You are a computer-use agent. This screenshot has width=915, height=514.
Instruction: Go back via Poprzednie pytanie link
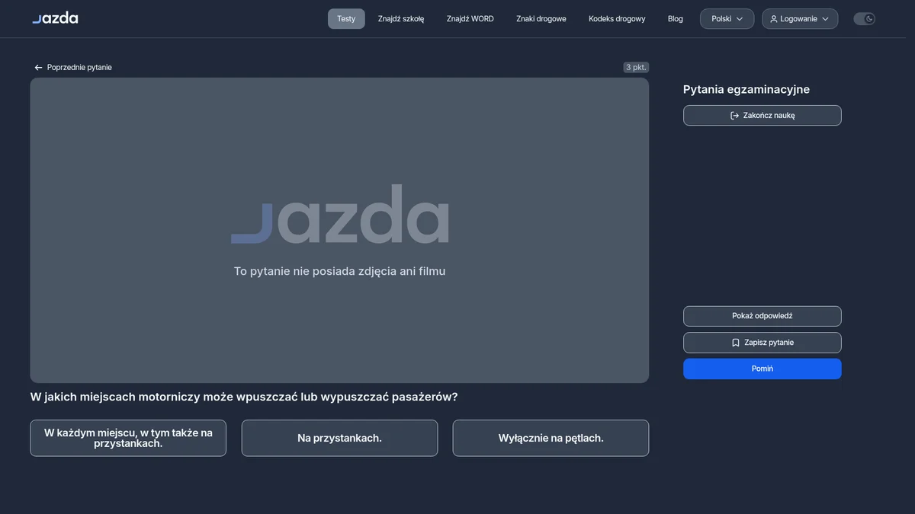[x=72, y=68]
